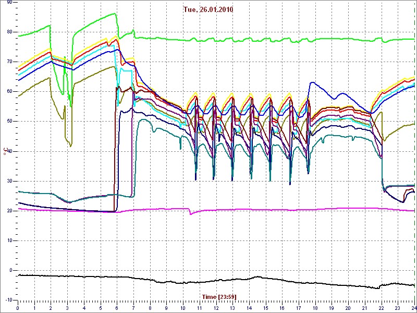Click hour '21' on the time axis
Screen dimensions: 417x313
364,307
